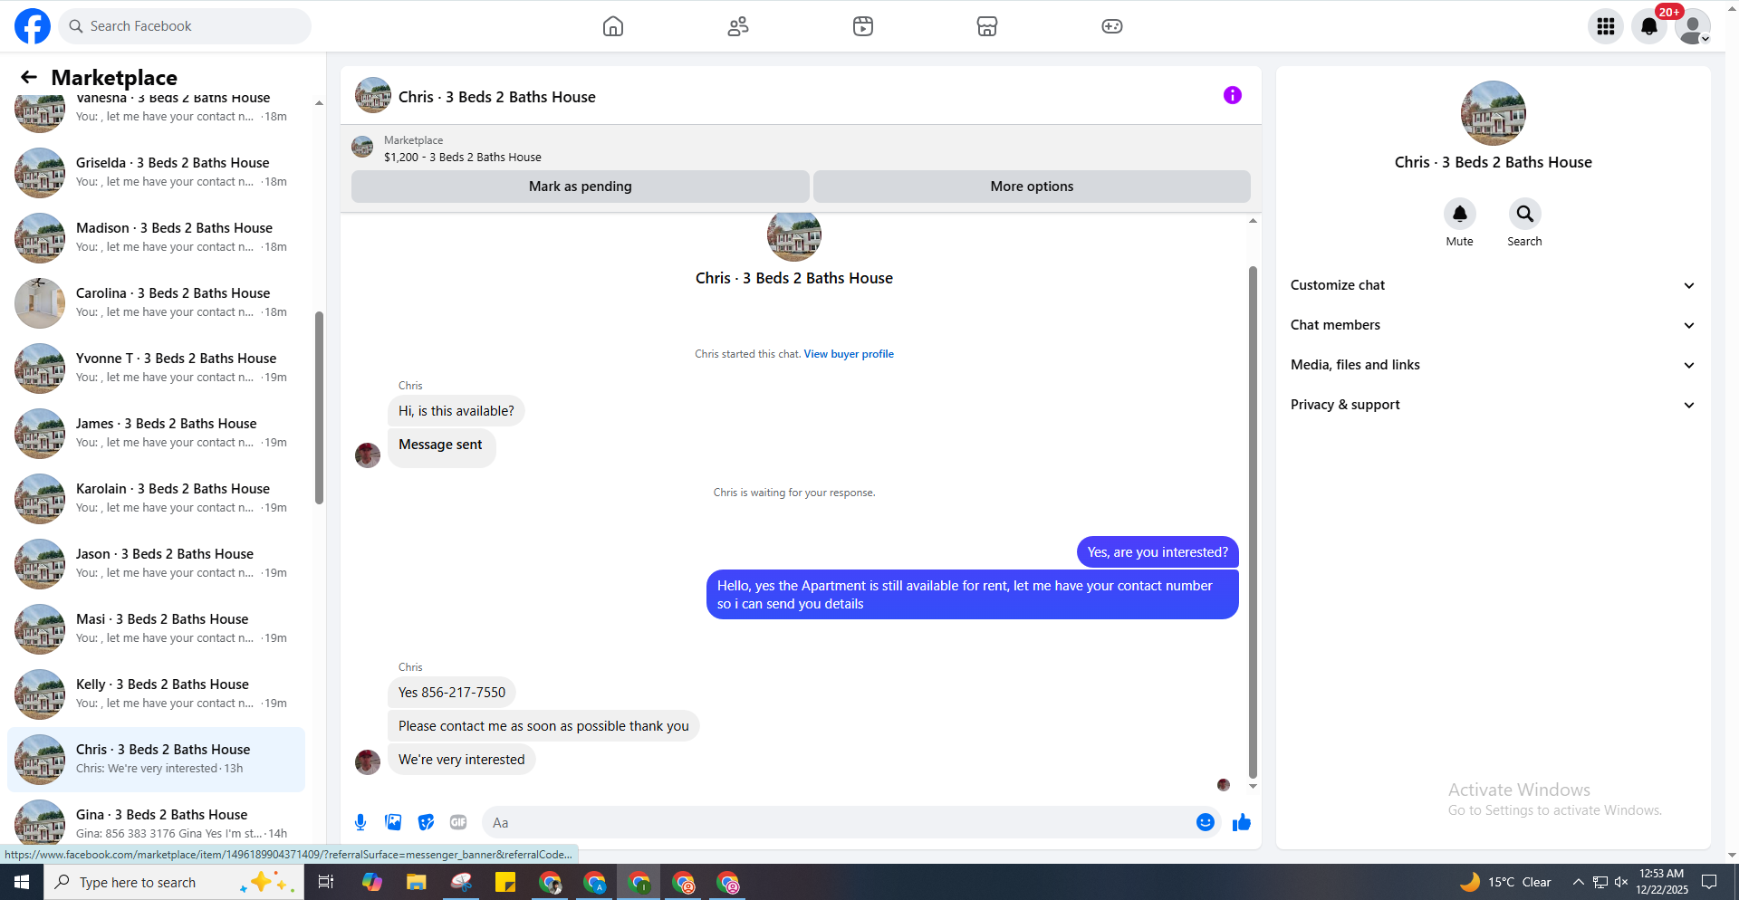Open James's 3 Beds 2 Baths conversation

tap(156, 433)
